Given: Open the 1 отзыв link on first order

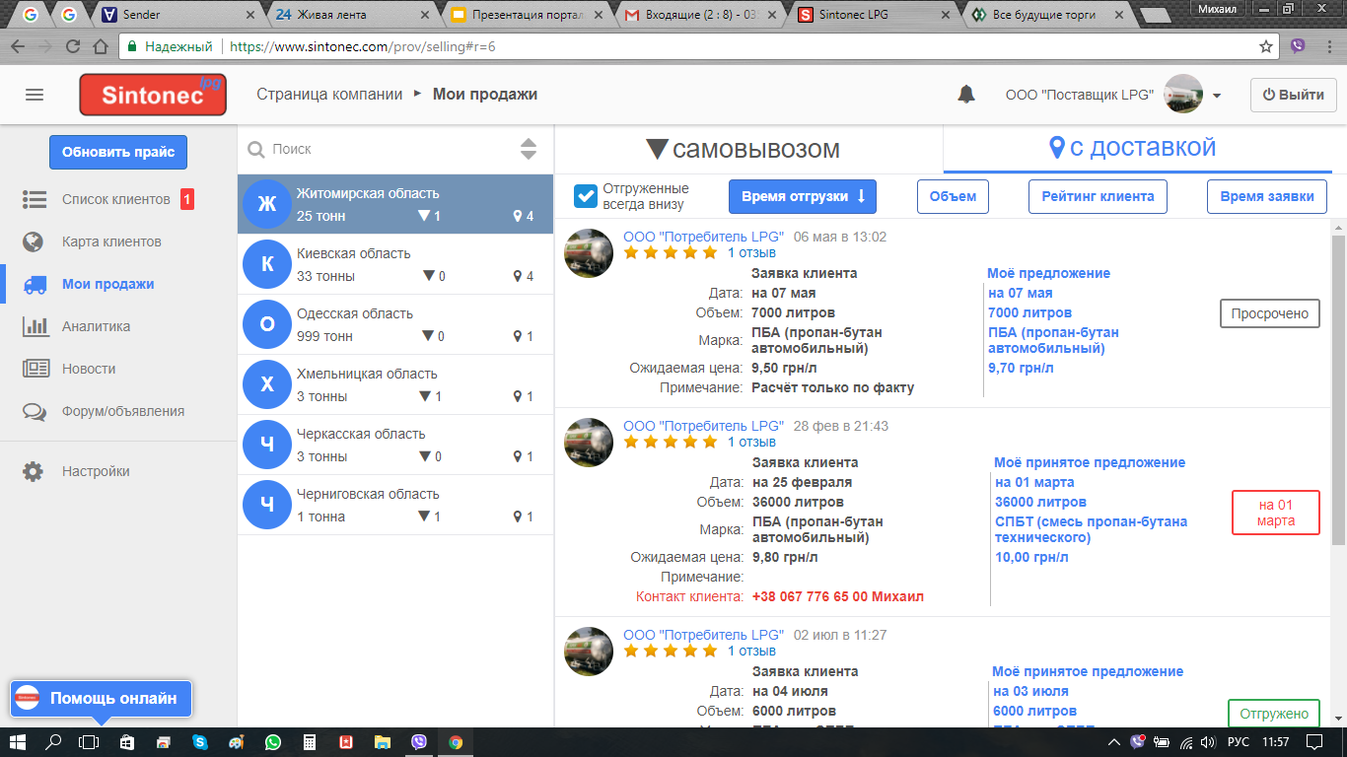Looking at the screenshot, I should point(751,252).
